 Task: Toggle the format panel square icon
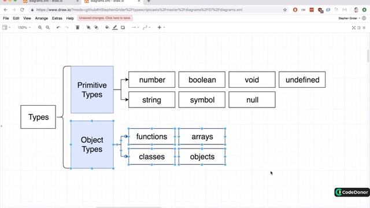coord(359,28)
